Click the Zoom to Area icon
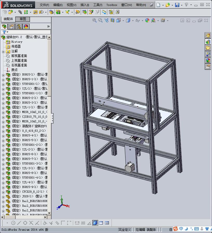The height and width of the screenshot is (233, 212). (x=100, y=20)
